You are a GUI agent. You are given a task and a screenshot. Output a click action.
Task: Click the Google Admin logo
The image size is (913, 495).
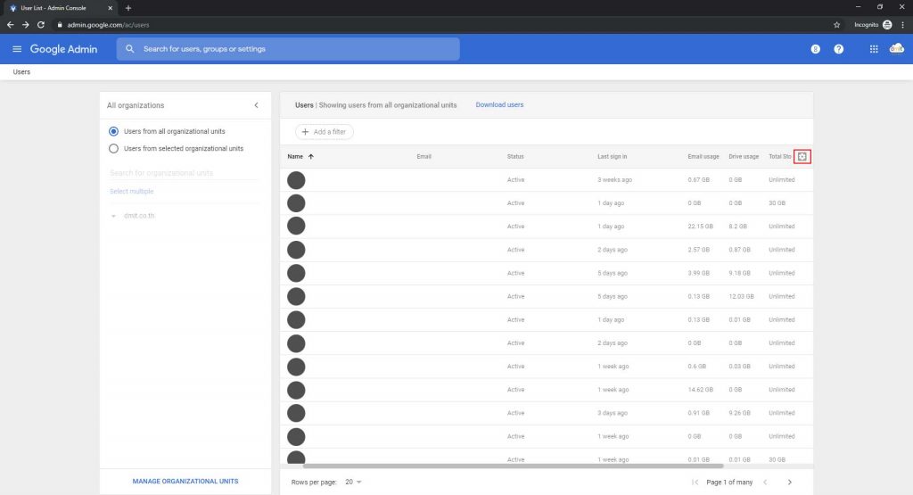pyautogui.click(x=63, y=49)
